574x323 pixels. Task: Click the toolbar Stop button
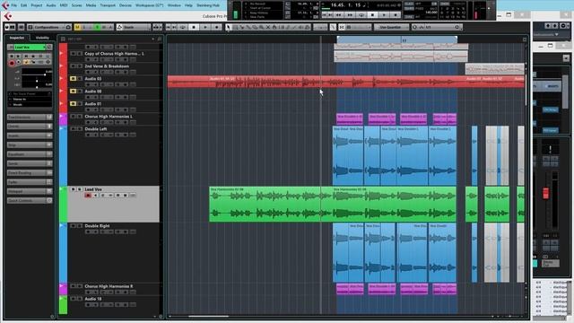pos(194,27)
